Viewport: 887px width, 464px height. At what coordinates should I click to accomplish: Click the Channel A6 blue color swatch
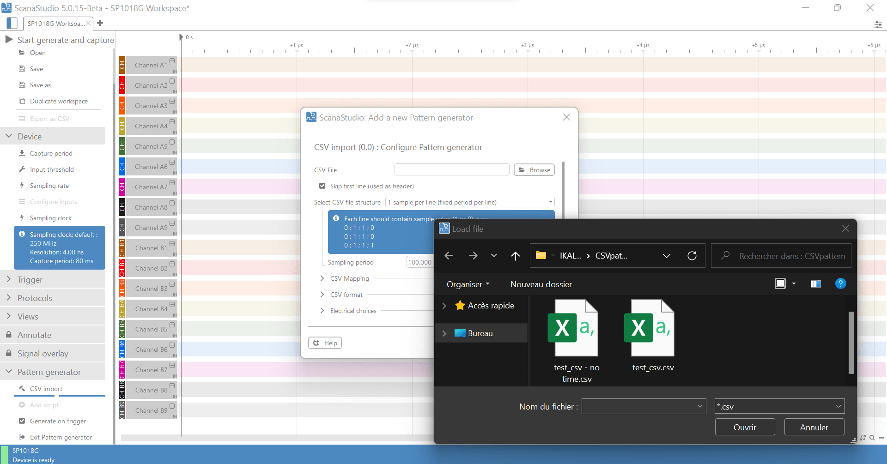[x=122, y=167]
